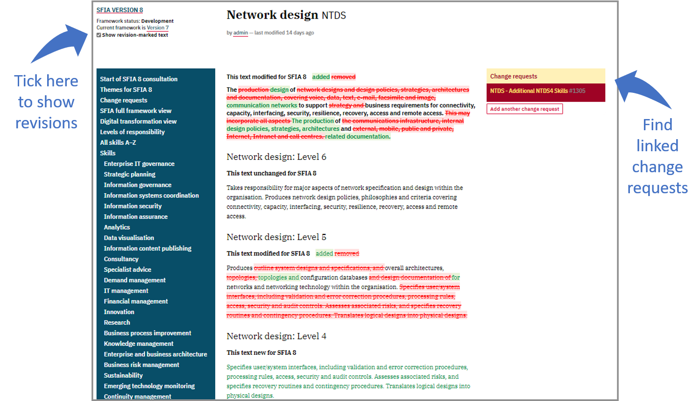Expand the Skills section in sidebar
This screenshot has height=401, width=699.
tap(107, 153)
